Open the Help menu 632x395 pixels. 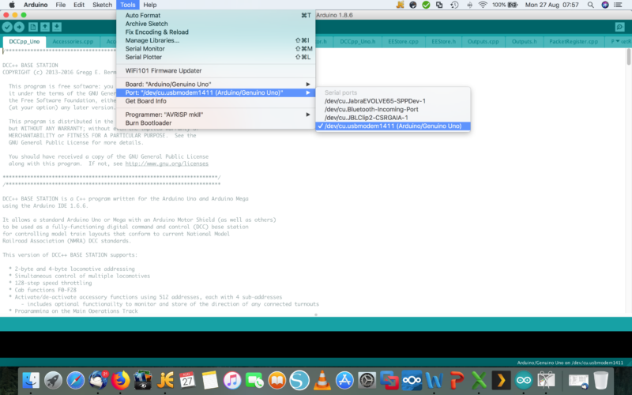[x=149, y=5]
